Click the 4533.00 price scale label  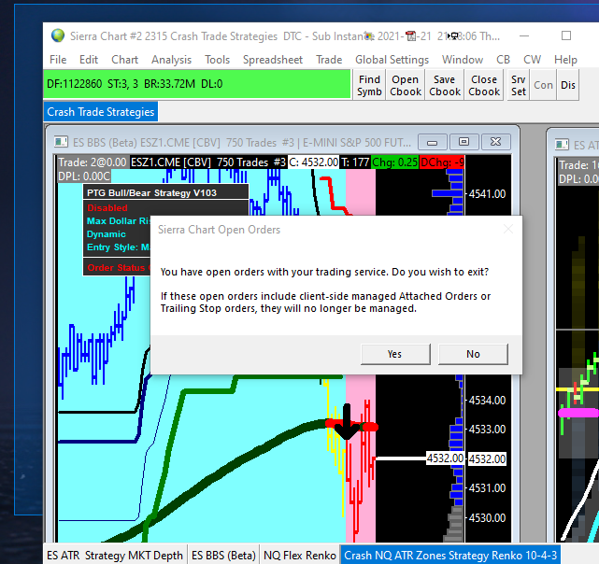tap(487, 430)
